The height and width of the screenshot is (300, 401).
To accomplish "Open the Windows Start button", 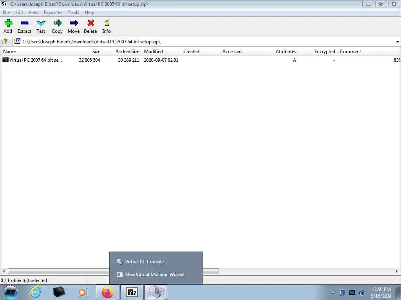I will pos(11,292).
